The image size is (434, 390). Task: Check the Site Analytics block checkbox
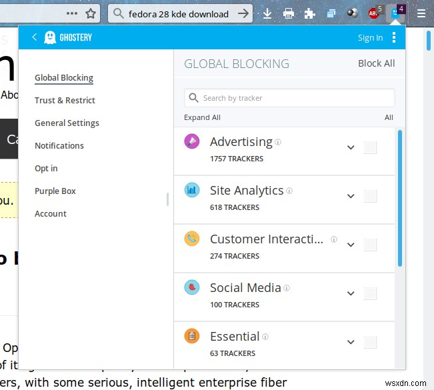[x=370, y=196]
